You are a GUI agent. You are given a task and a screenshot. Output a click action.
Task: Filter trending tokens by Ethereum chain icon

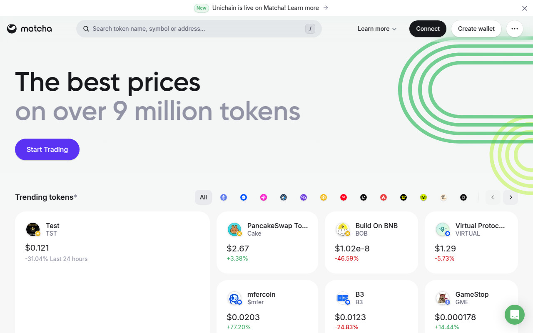point(224,197)
